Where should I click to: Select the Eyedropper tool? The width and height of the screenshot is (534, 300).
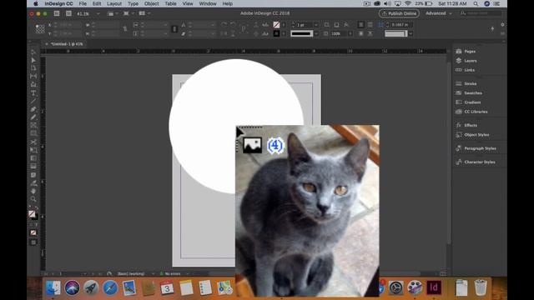pos(33,183)
